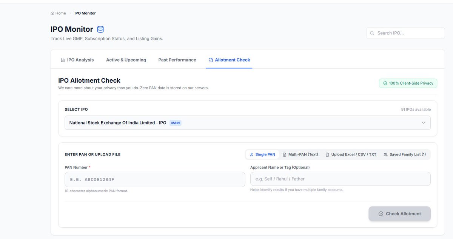Click the 'ENTER PAN OR UPLOAD FILE' label
Screen dimensions: 453x239
[x=93, y=154]
